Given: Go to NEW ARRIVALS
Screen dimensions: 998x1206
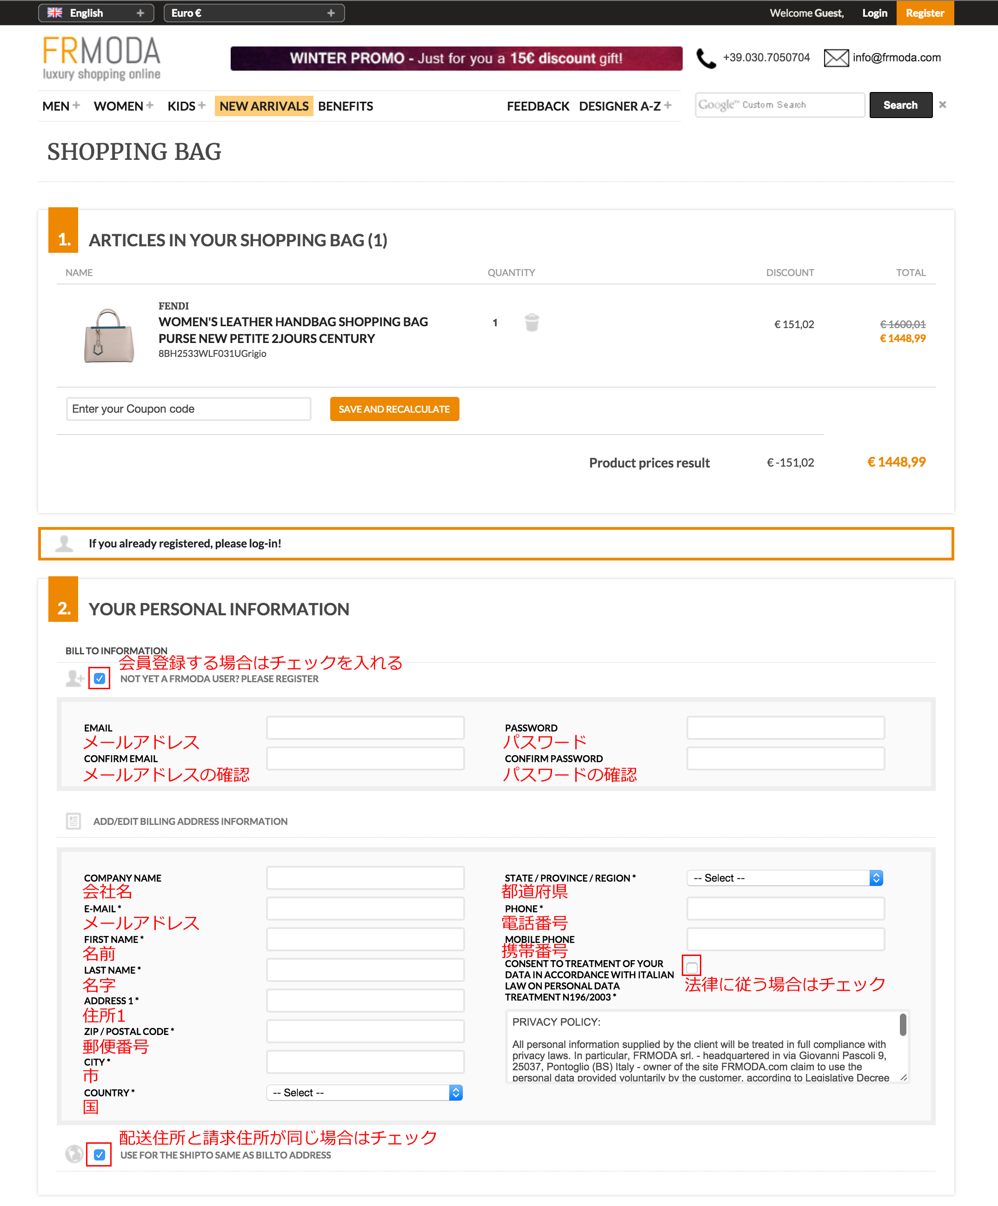Looking at the screenshot, I should [x=264, y=106].
